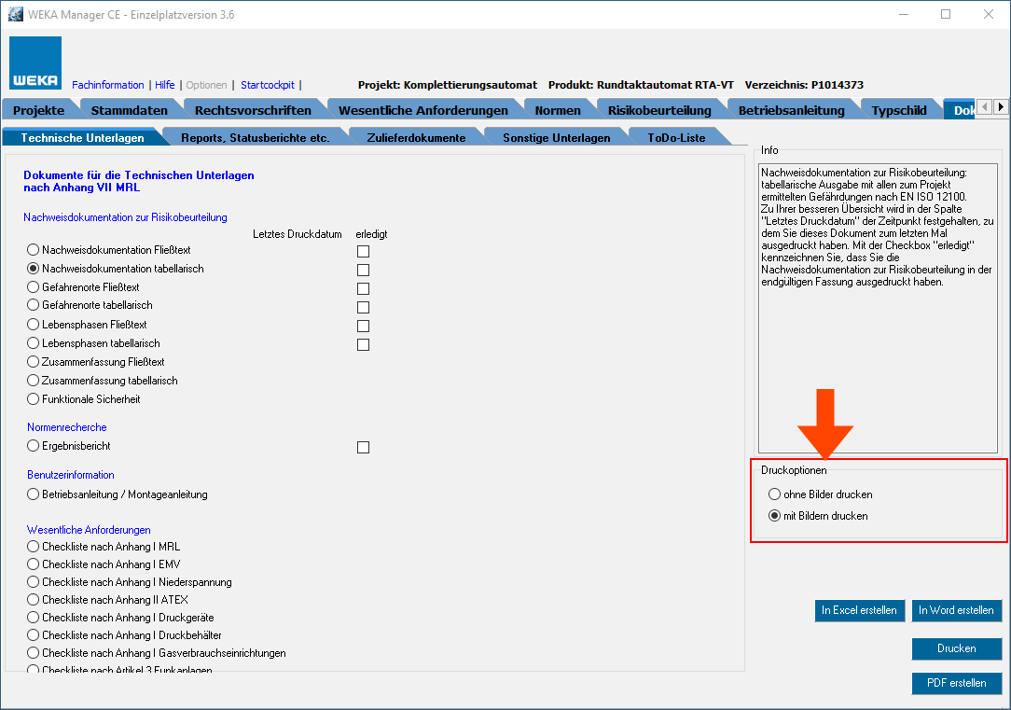The width and height of the screenshot is (1011, 710).
Task: Go to the Normen tab
Action: coord(558,110)
